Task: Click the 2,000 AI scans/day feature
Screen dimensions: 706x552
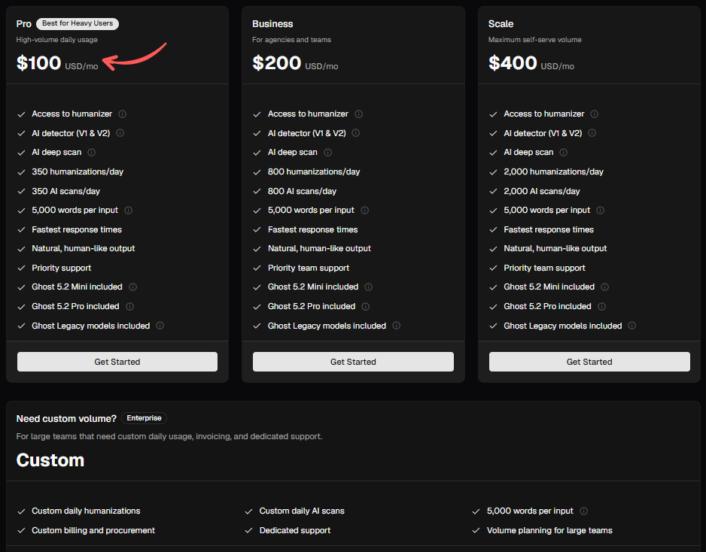Action: [542, 191]
